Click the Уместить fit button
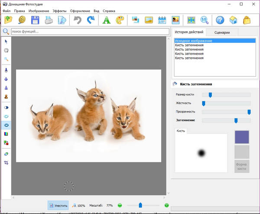The width and height of the screenshot is (260, 214). click(x=58, y=205)
